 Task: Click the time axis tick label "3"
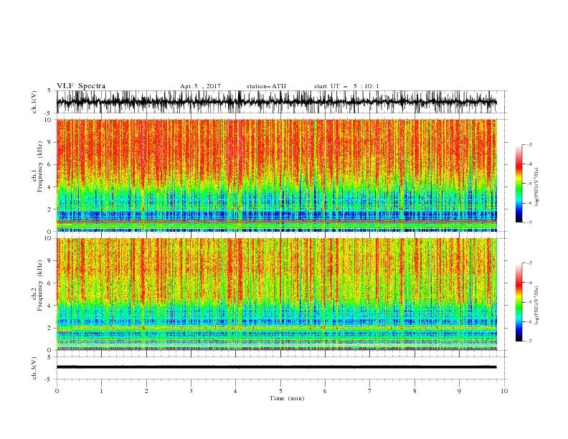(191, 391)
